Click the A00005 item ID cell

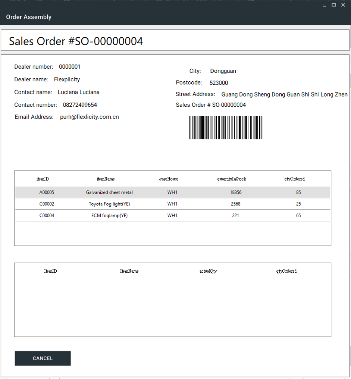[47, 192]
